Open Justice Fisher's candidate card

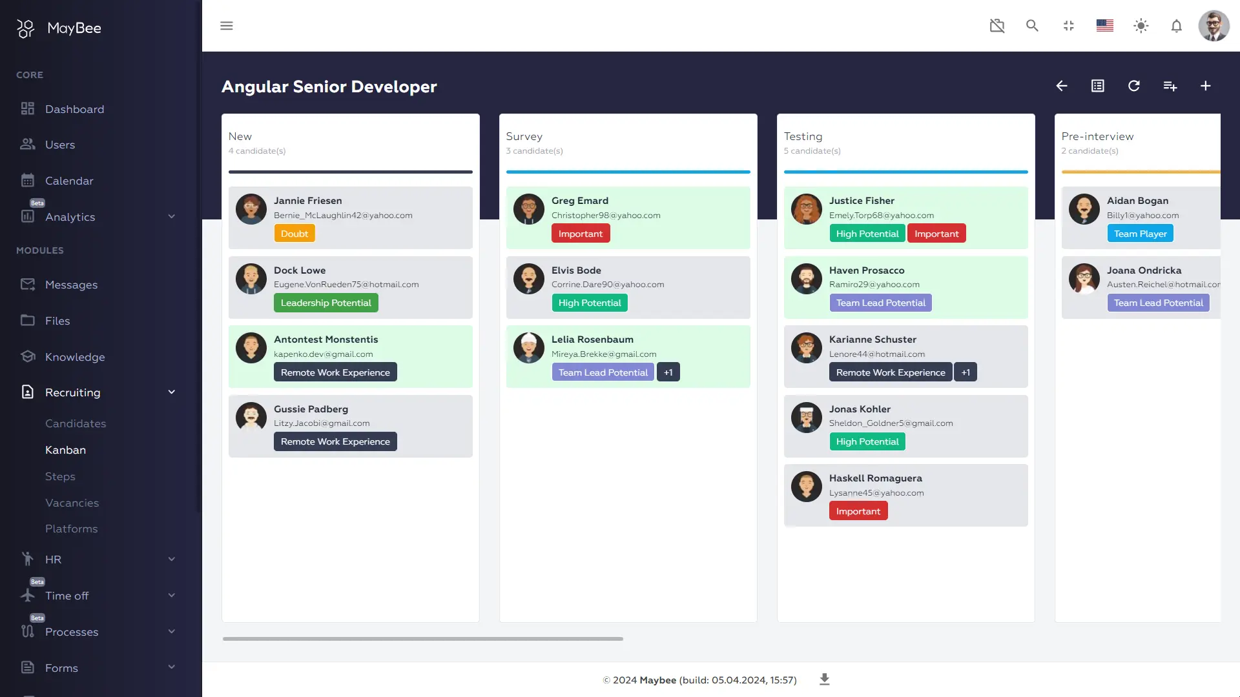862,201
